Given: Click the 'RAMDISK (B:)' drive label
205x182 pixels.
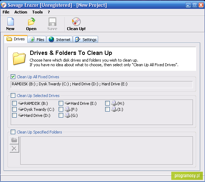Looking at the screenshot, I should tap(36, 103).
